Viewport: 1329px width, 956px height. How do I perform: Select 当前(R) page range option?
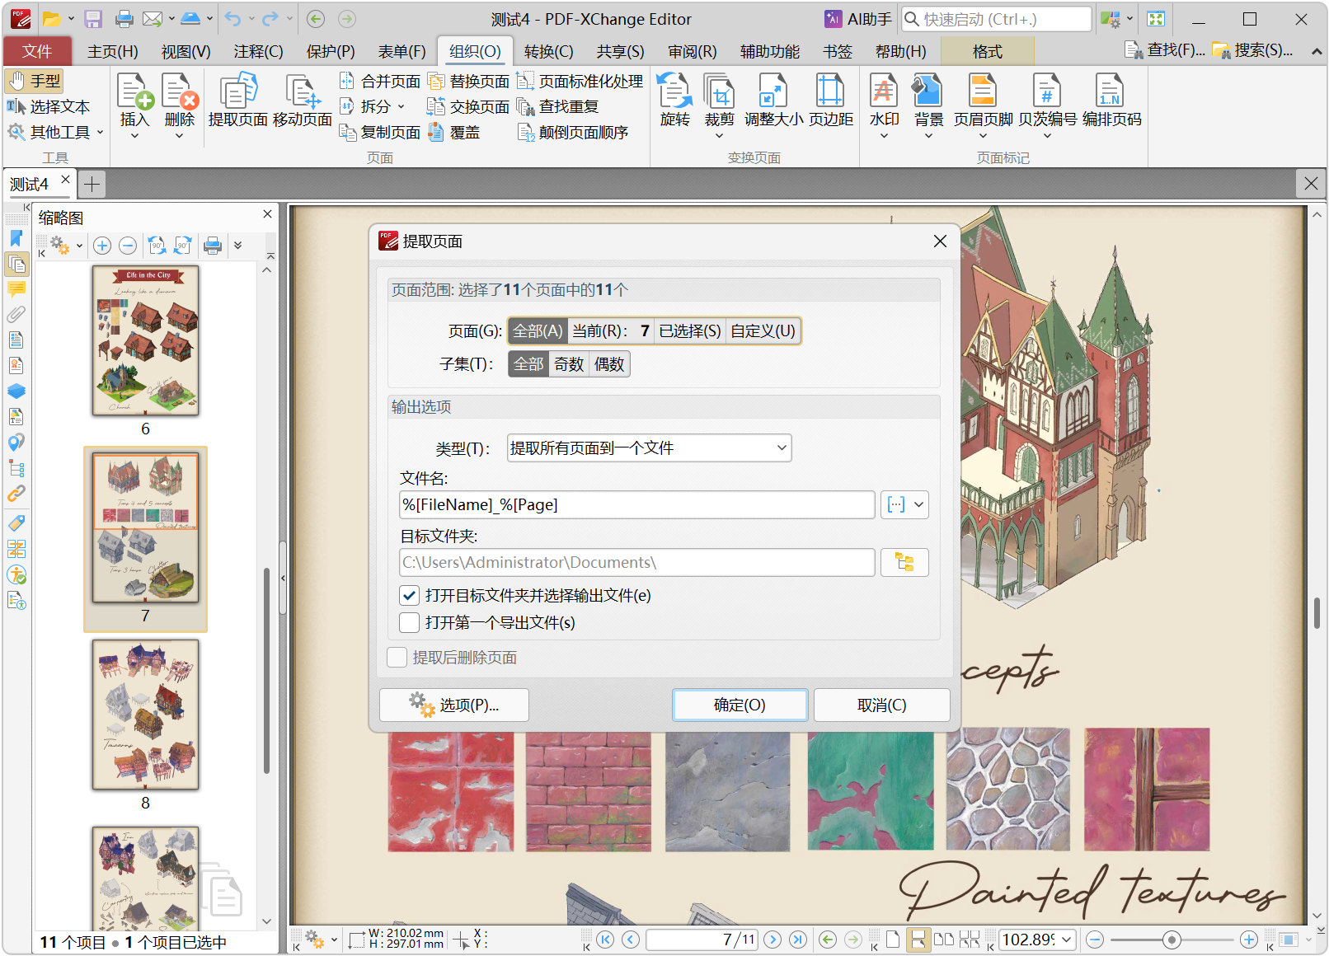click(610, 331)
